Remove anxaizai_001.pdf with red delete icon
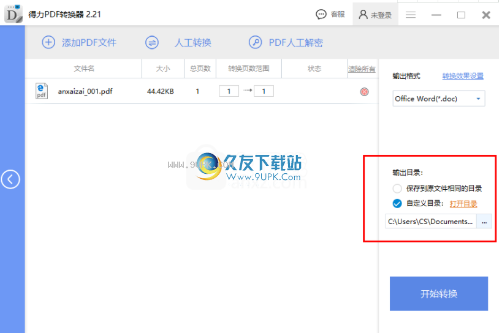This screenshot has width=502, height=333. (364, 92)
